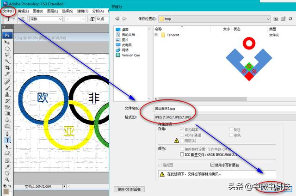296x196 pixels.
Task: Select the Dodge tool
Action: coord(7,126)
